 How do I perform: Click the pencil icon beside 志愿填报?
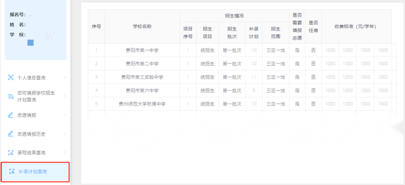click(x=11, y=115)
